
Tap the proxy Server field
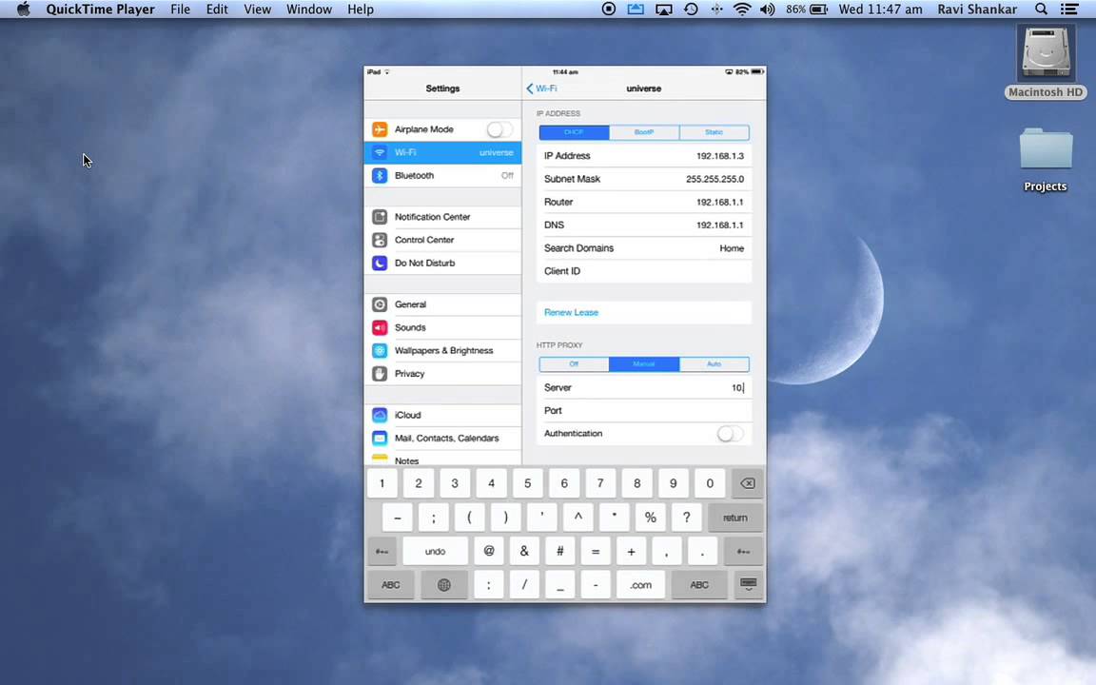644,387
